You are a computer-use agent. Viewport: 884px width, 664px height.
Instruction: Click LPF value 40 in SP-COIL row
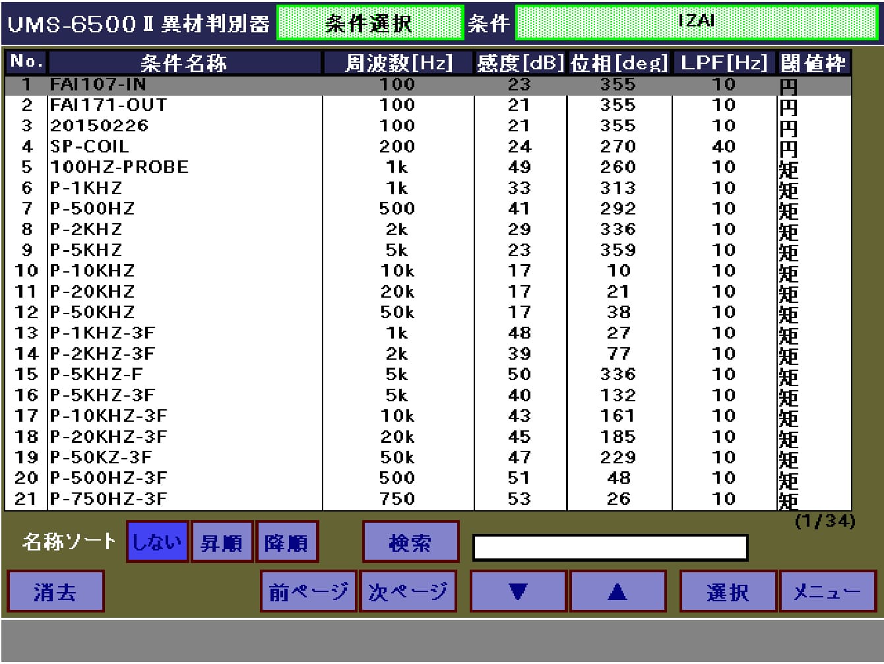coord(724,147)
